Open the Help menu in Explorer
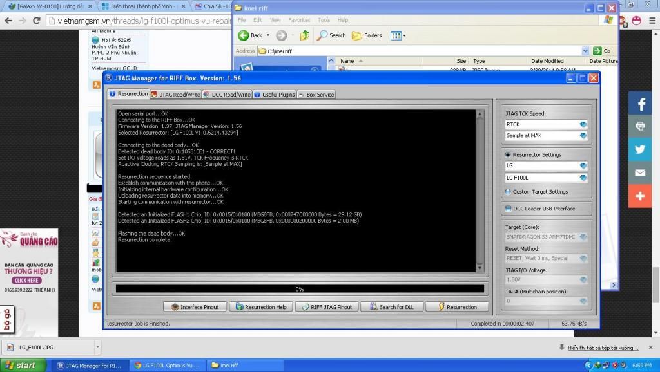Screen dimensions: 660x372 (x=343, y=20)
